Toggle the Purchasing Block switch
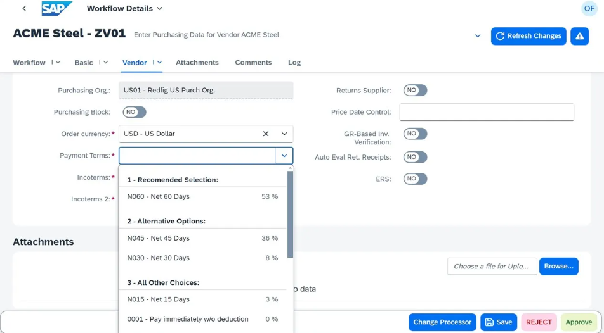The height and width of the screenshot is (333, 604). point(134,112)
